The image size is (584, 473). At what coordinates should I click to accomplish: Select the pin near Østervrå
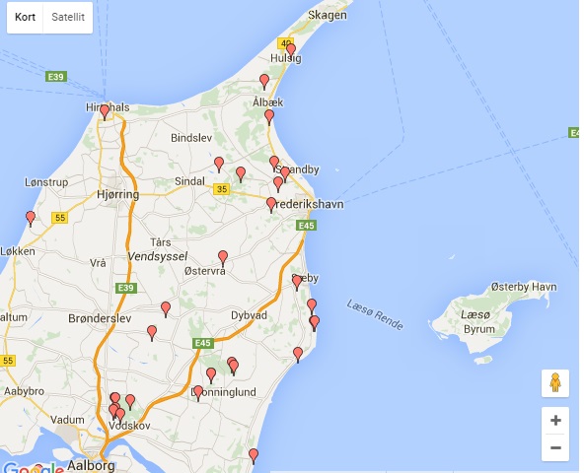click(x=223, y=258)
